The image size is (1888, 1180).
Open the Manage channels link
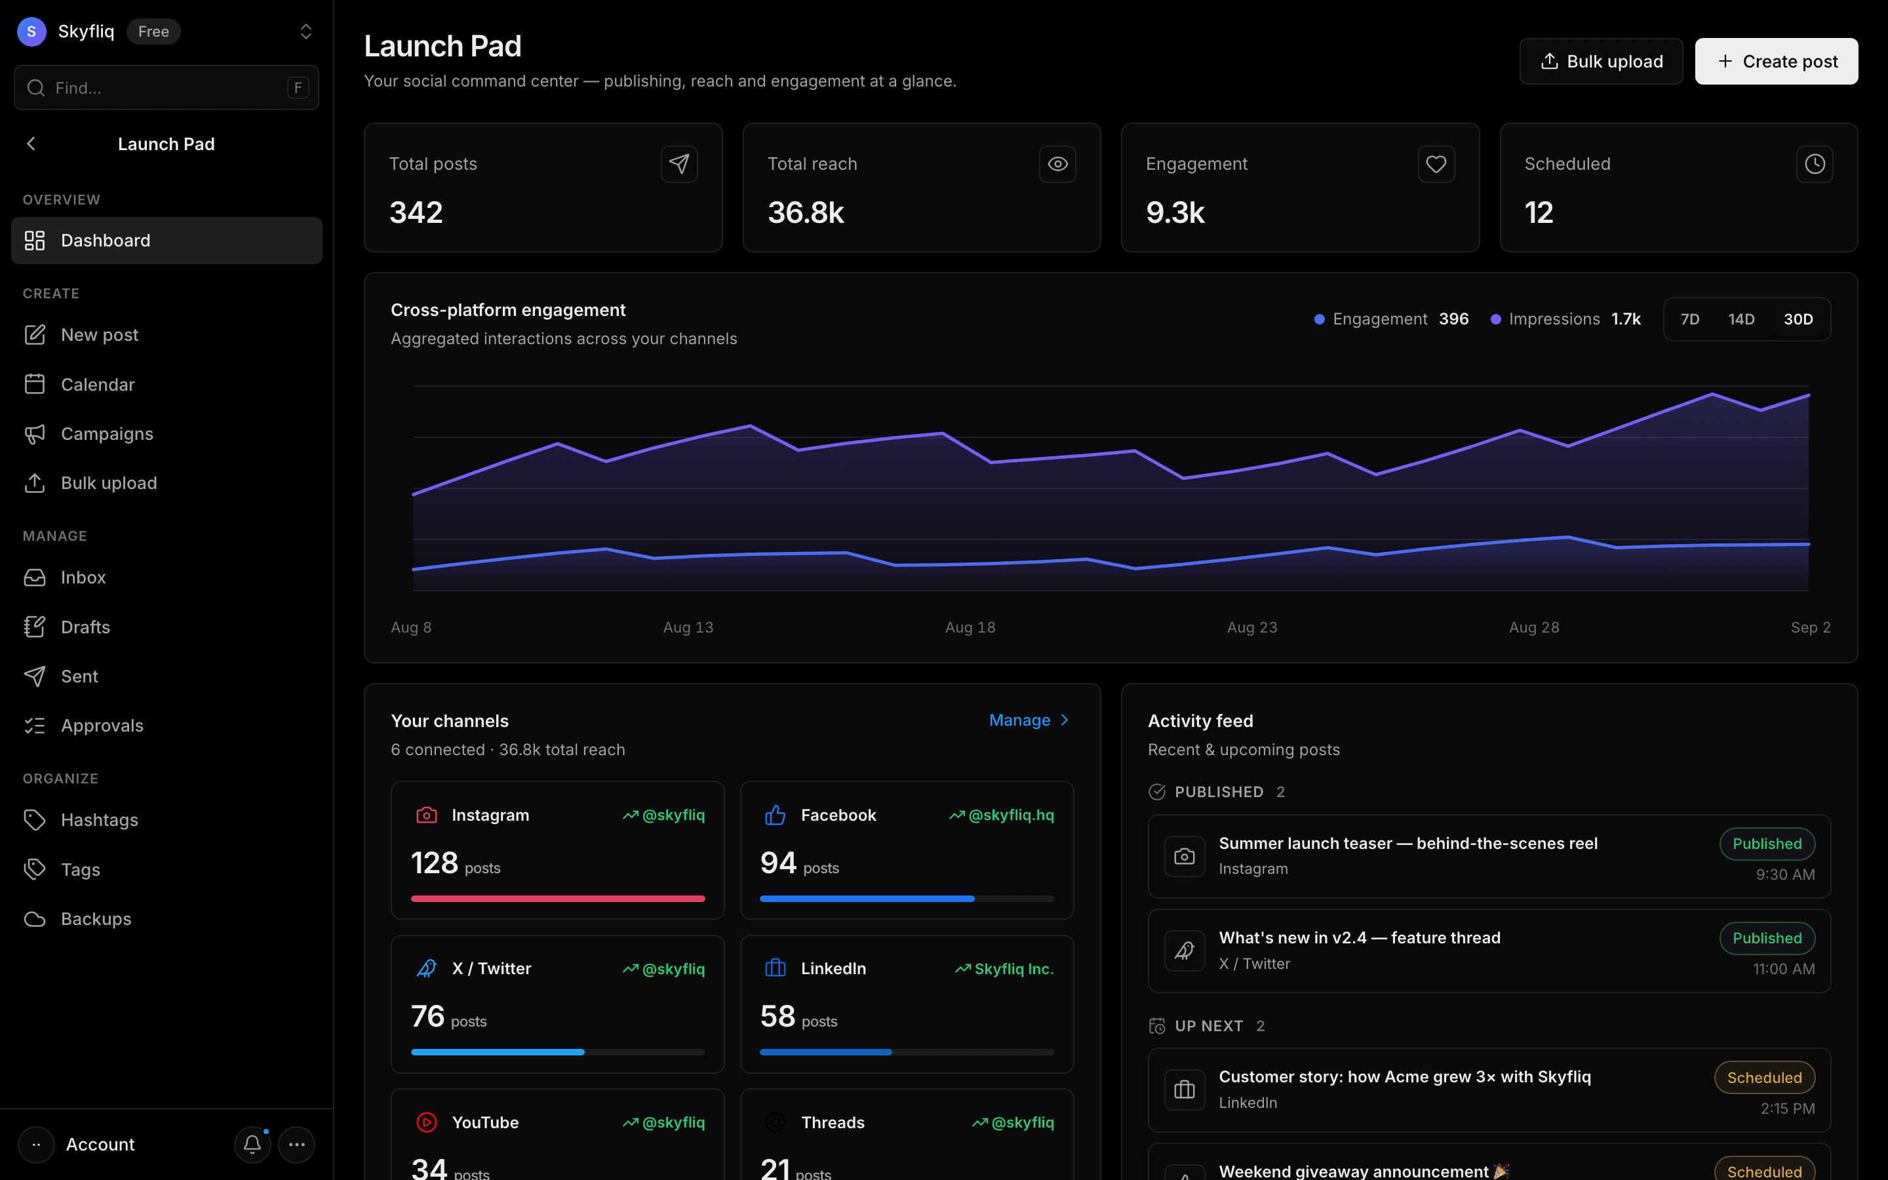[1029, 720]
